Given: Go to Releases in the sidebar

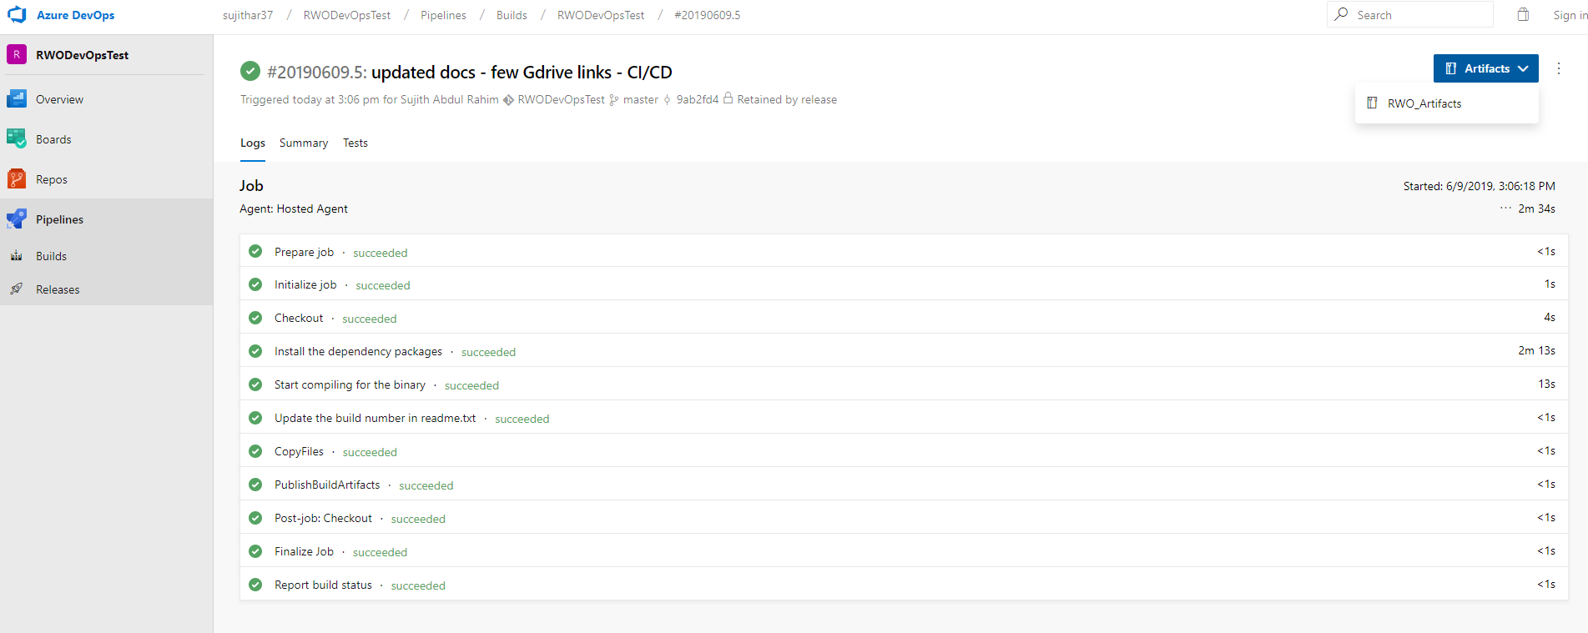Looking at the screenshot, I should pyautogui.click(x=106, y=289).
